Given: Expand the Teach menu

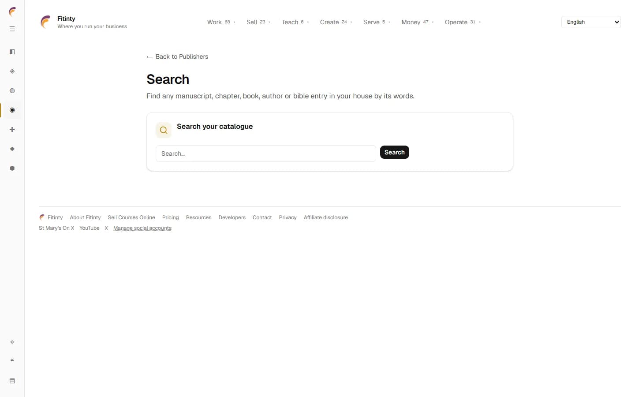Looking at the screenshot, I should [x=295, y=22].
